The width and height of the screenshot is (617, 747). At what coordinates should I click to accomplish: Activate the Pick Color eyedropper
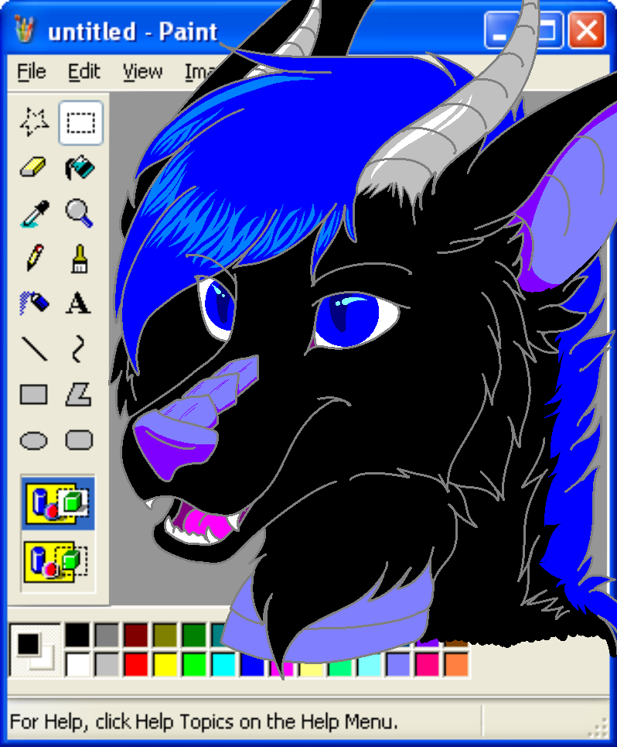(x=34, y=213)
